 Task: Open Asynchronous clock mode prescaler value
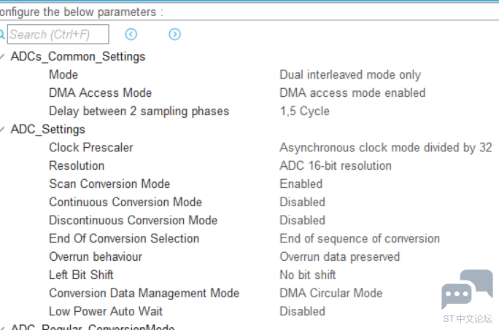pos(385,147)
